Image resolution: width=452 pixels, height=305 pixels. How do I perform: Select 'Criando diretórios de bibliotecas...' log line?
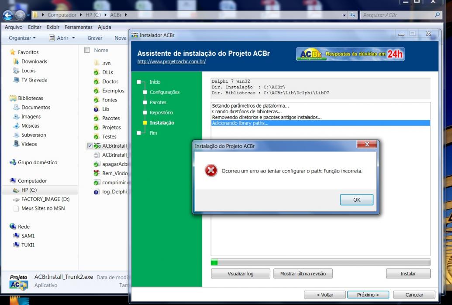pyautogui.click(x=321, y=112)
